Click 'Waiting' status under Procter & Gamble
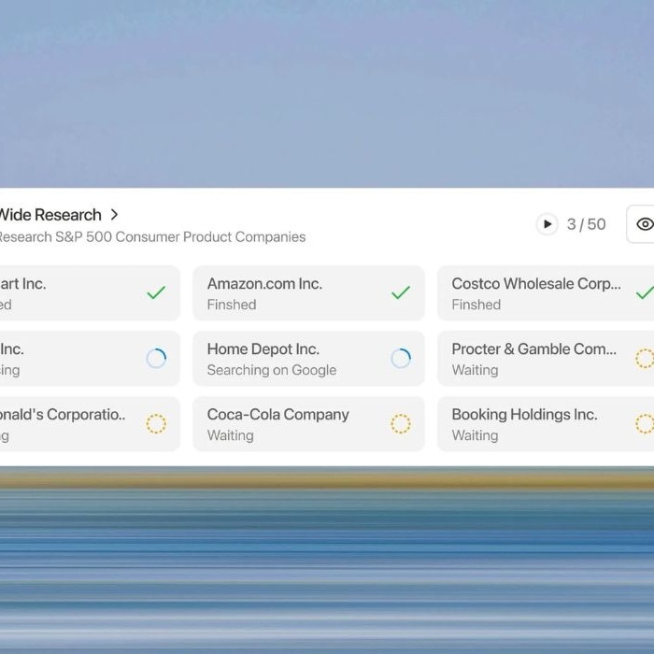The image size is (654, 654). click(475, 370)
